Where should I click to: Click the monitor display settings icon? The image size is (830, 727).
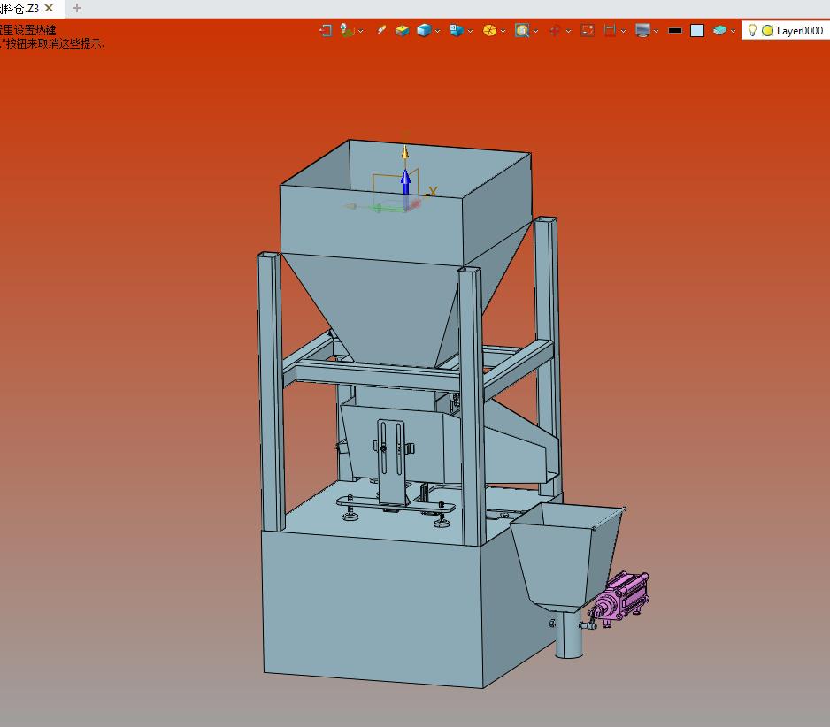(x=642, y=31)
